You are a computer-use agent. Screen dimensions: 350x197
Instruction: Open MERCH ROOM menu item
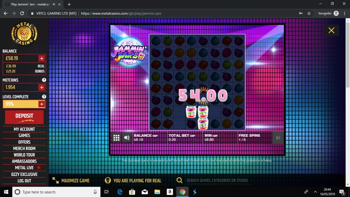pos(24,149)
